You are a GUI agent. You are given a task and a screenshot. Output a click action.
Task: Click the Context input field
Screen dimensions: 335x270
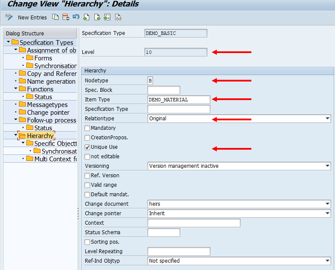194,223
